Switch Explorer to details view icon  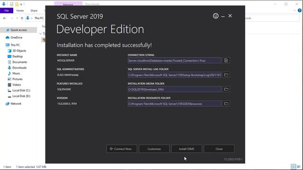(x=294, y=167)
